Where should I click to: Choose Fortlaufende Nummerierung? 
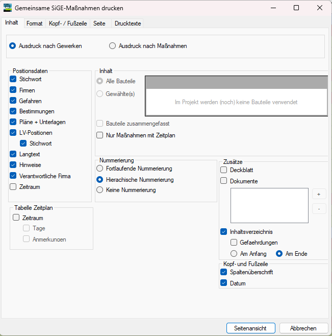[x=134, y=169]
